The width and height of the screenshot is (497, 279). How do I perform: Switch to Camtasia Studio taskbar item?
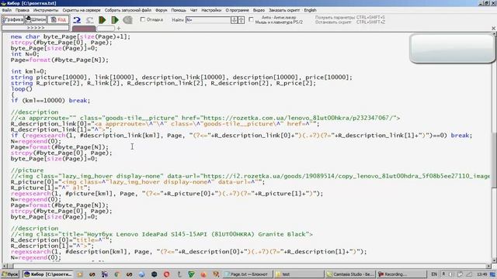[350, 274]
